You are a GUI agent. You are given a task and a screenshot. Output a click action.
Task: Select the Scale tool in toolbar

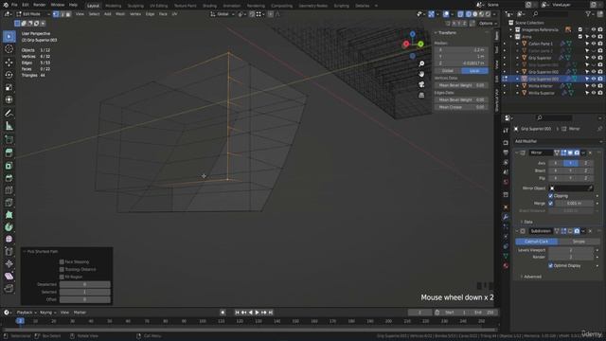9,87
